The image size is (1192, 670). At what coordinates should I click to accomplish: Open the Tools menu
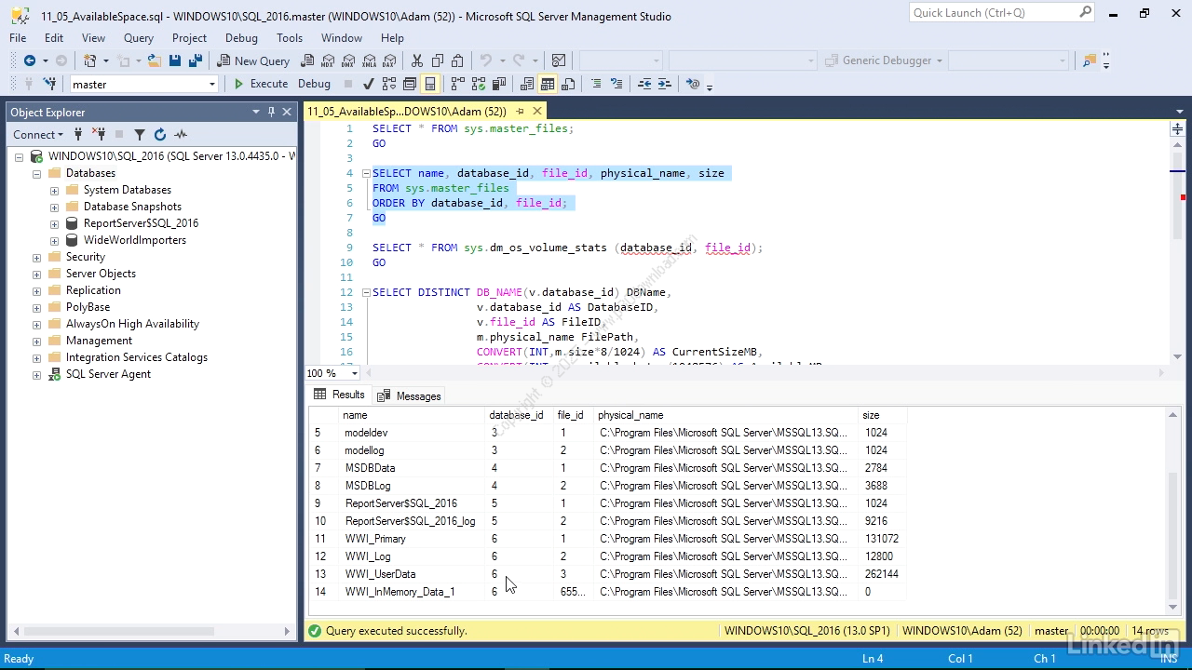click(290, 38)
